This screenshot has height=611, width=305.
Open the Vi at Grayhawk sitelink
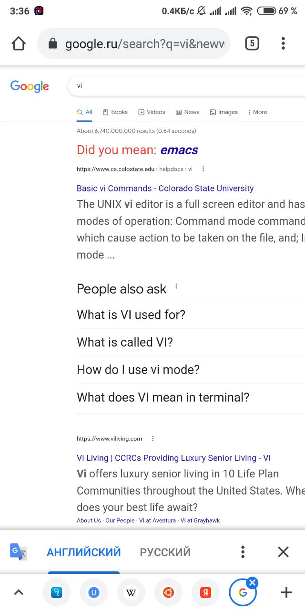[200, 520]
